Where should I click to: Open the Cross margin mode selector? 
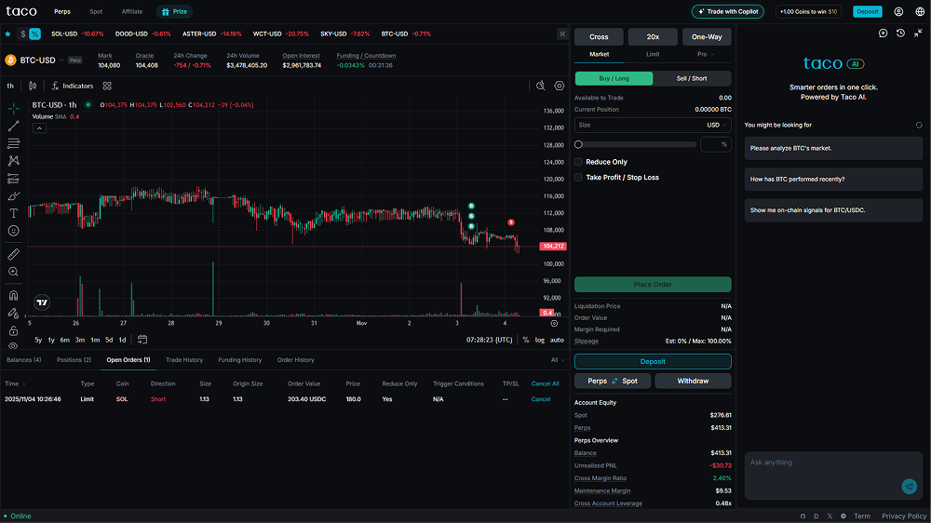(599, 37)
